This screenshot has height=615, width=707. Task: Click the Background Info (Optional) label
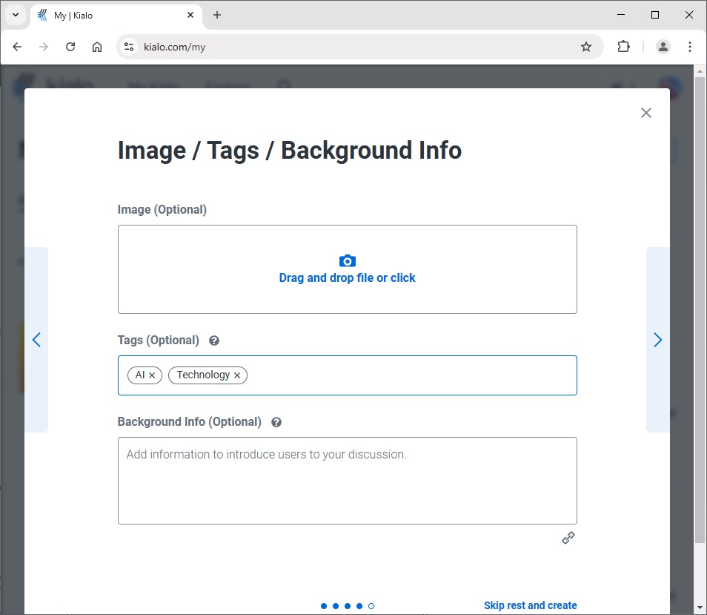tap(190, 422)
